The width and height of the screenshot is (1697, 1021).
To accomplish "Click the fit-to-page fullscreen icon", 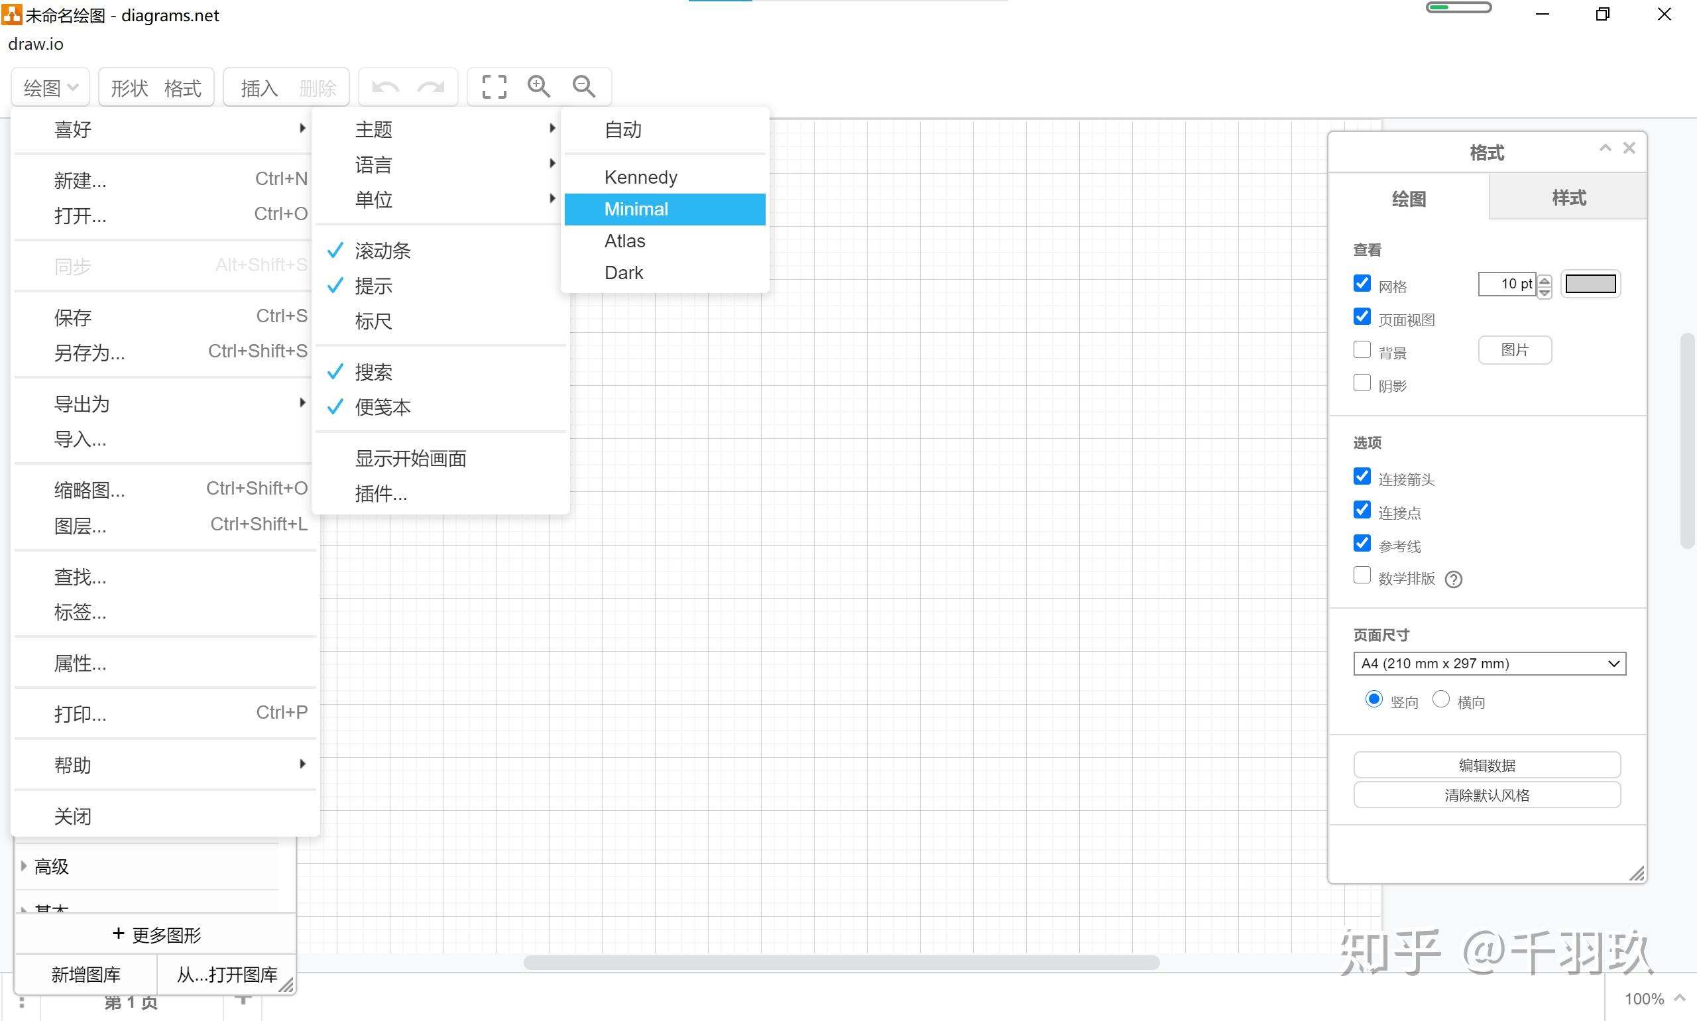I will 494,88.
